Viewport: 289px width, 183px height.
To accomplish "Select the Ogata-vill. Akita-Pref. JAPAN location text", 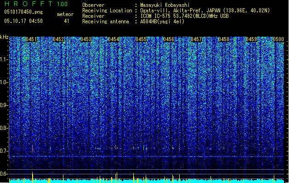I will [205, 11].
